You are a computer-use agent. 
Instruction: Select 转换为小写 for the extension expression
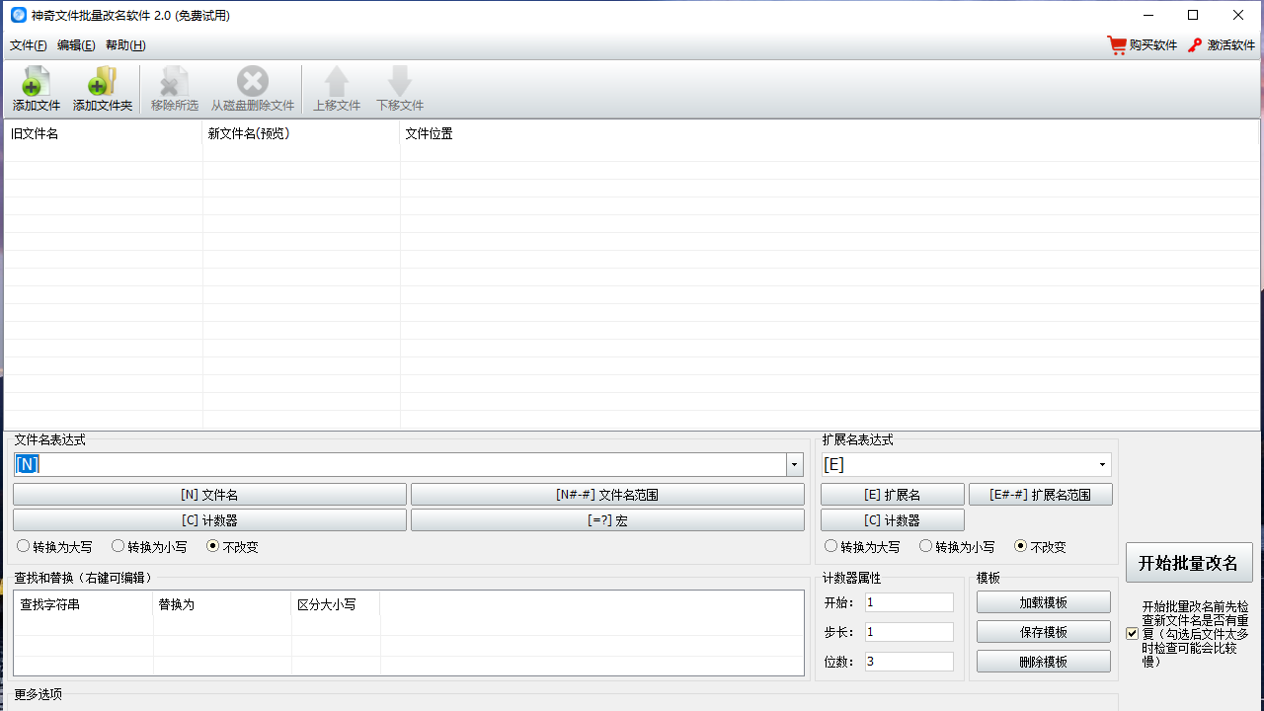coord(925,545)
